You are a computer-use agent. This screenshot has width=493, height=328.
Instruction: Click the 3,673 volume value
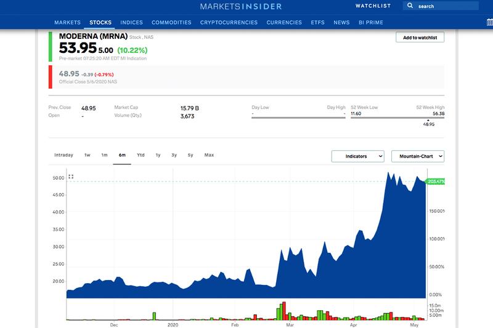pos(187,116)
